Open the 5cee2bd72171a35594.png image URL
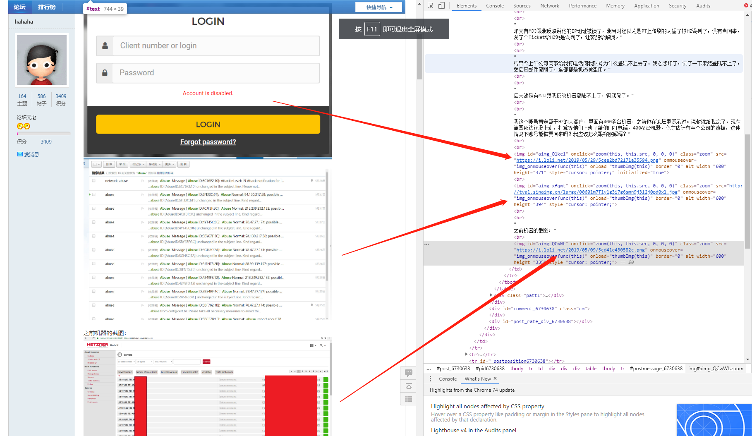The image size is (752, 436). tap(587, 160)
